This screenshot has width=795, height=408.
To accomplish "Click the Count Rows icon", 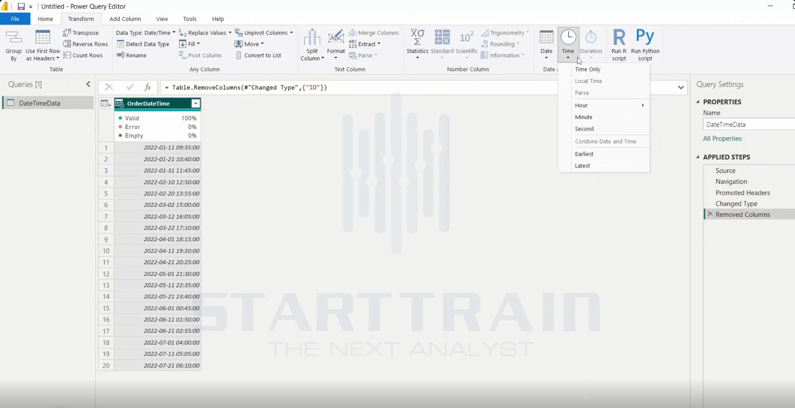I will 67,55.
